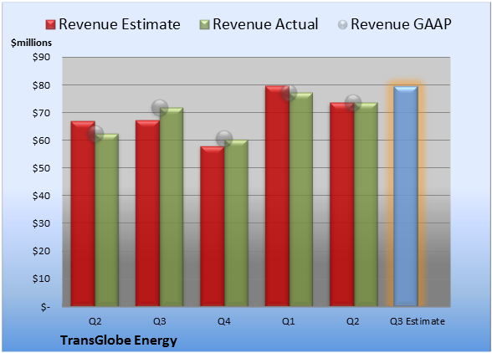Click the '$40' axis value
This screenshot has height=353, width=492.
click(x=42, y=196)
